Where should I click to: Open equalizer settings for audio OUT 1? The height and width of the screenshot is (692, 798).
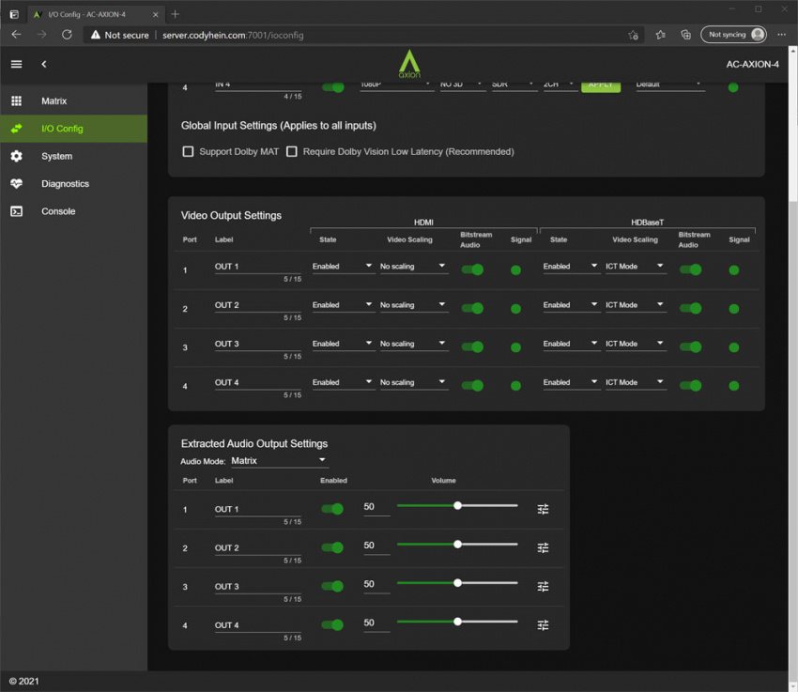[543, 509]
